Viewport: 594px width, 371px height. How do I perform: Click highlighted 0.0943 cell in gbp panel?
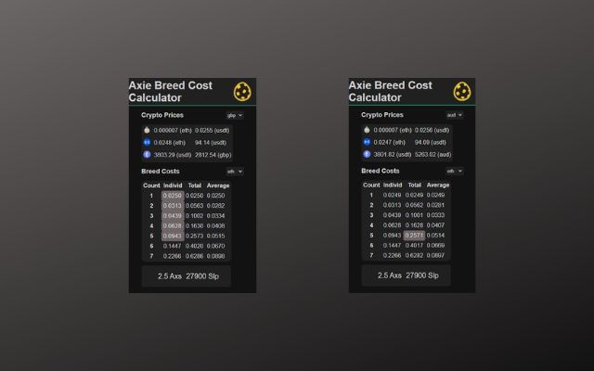tap(173, 236)
